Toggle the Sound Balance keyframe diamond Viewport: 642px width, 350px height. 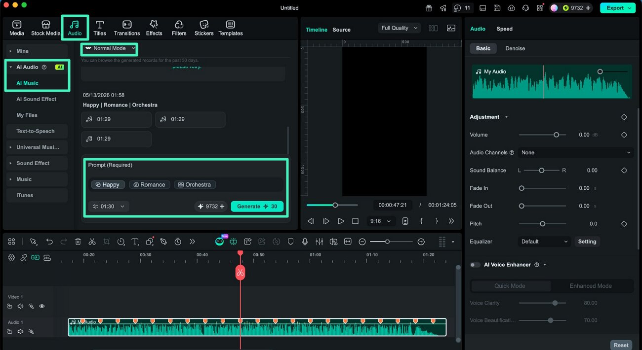624,170
